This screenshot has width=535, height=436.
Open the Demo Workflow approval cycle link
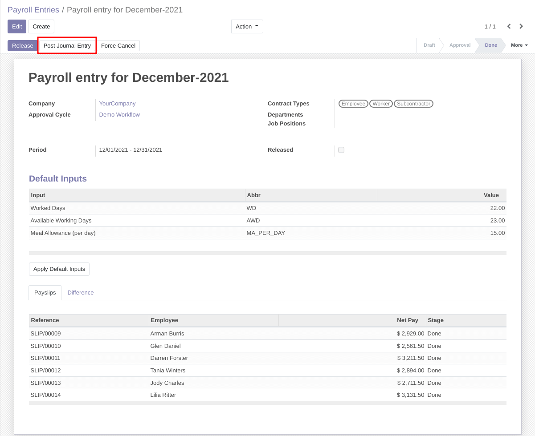coord(119,114)
